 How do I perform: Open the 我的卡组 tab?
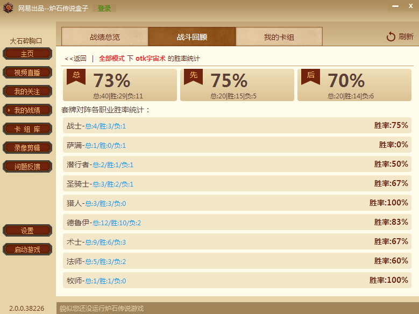(279, 37)
